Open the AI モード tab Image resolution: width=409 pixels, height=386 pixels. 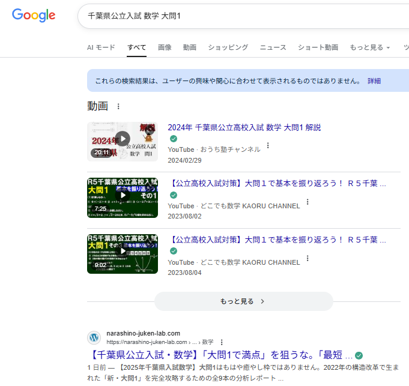[x=101, y=47]
